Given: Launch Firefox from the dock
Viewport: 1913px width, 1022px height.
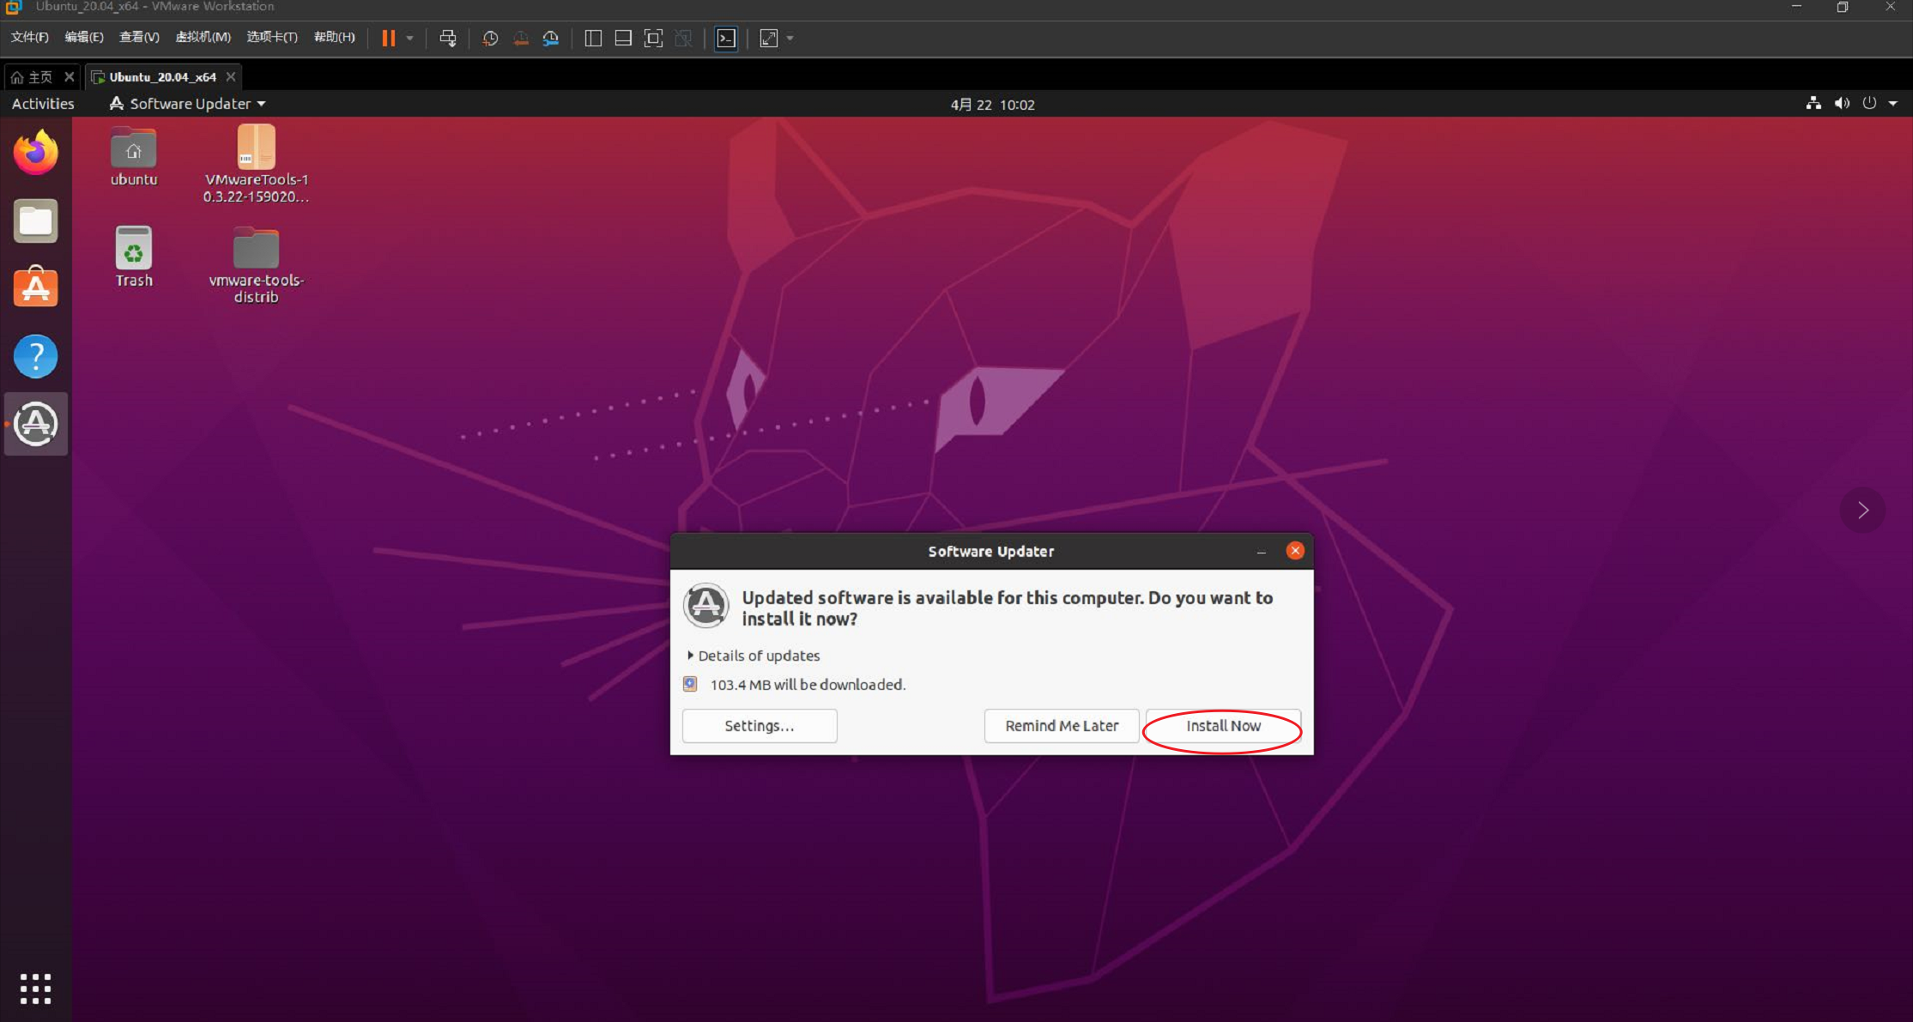Looking at the screenshot, I should [x=35, y=153].
